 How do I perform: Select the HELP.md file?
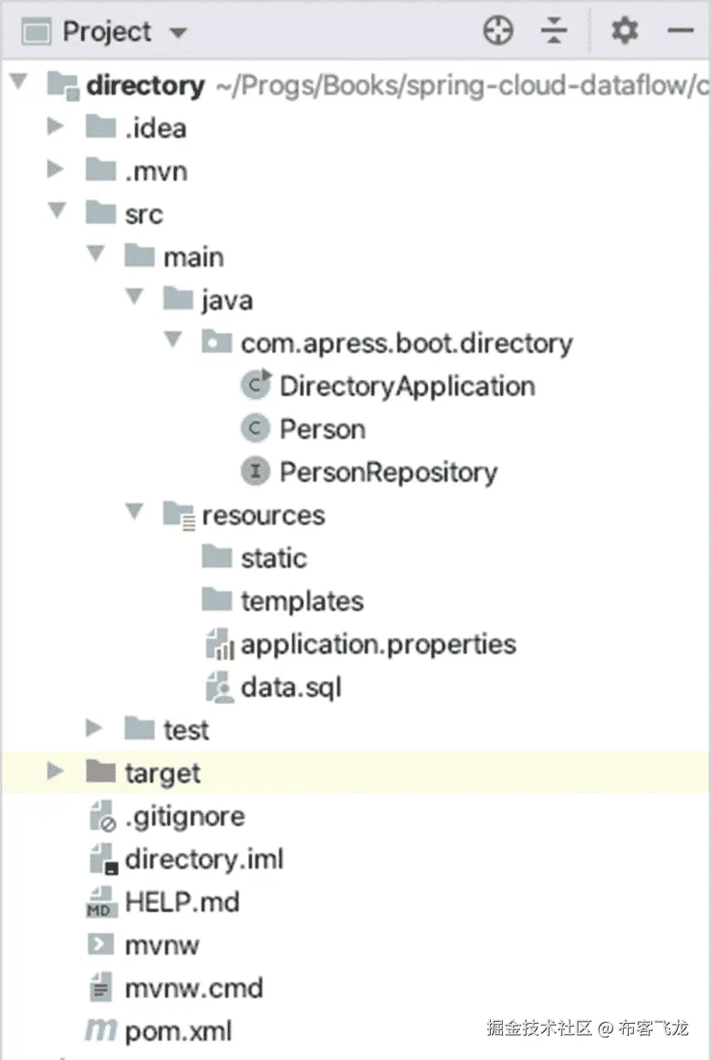(x=181, y=901)
